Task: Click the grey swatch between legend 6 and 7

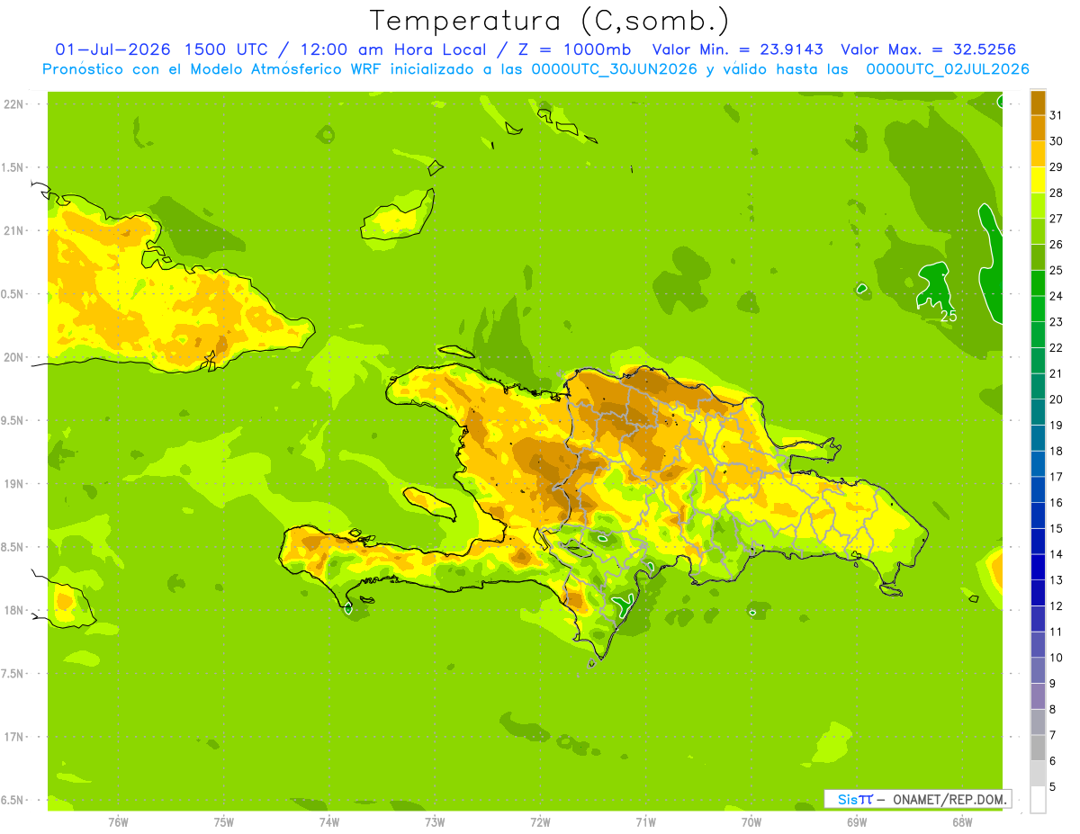Action: [x=1038, y=748]
